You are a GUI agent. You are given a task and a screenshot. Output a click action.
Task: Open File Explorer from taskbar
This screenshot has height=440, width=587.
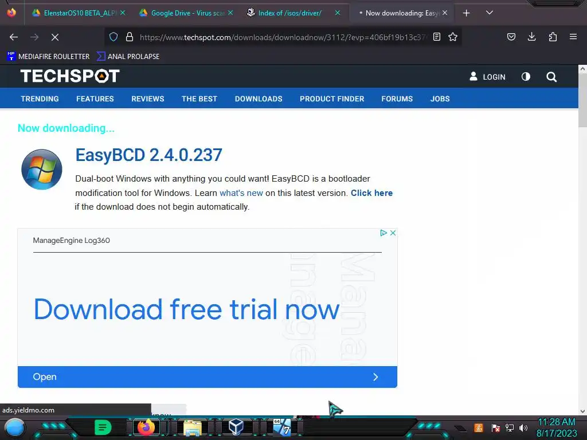click(x=193, y=427)
